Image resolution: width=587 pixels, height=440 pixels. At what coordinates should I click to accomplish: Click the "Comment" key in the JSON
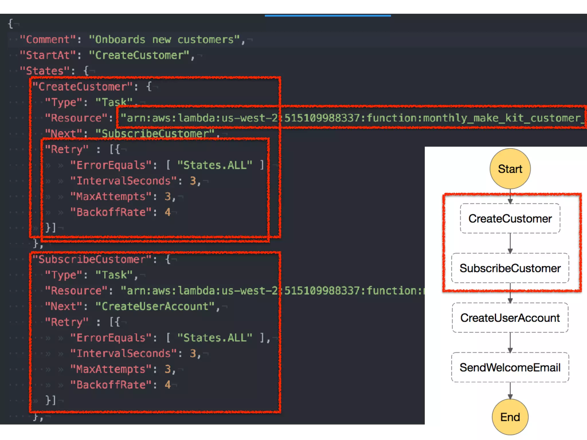click(x=48, y=40)
